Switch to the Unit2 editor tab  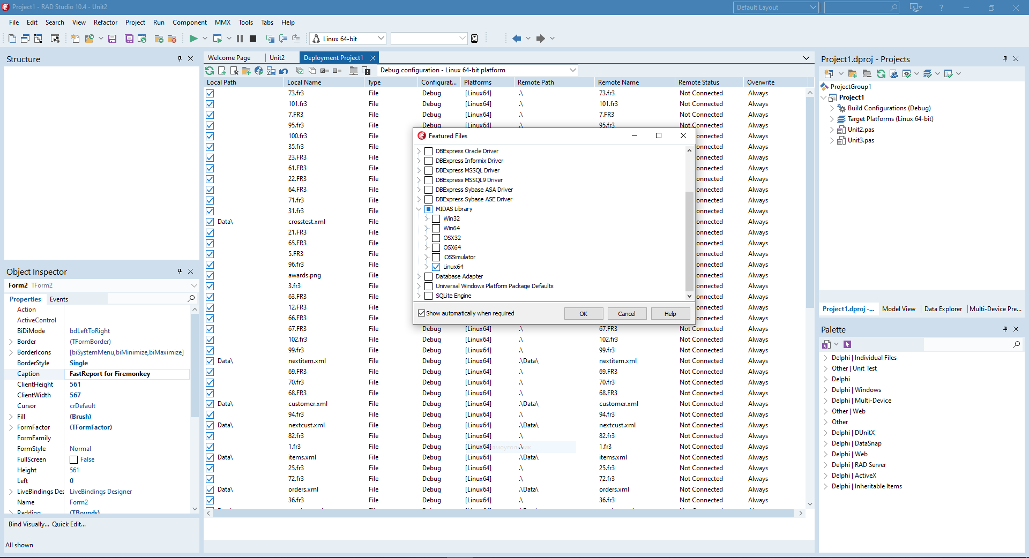[x=277, y=58]
